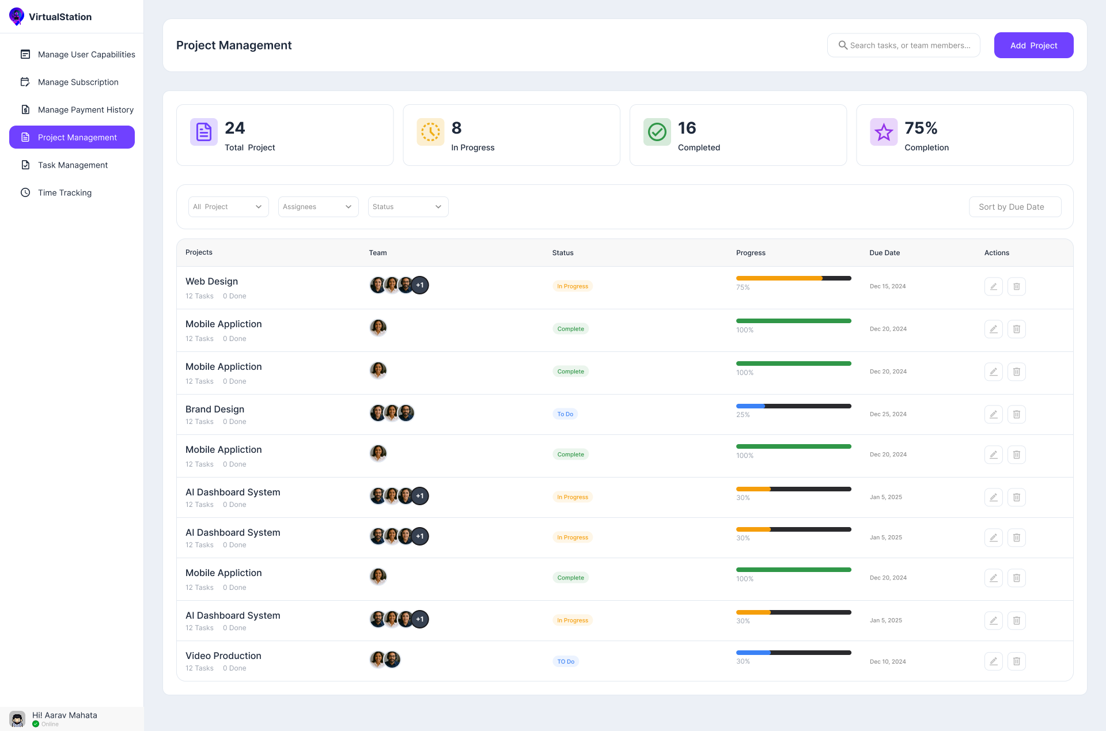The width and height of the screenshot is (1106, 731).
Task: Click the edit pencil icon for Web Design
Action: pos(993,286)
